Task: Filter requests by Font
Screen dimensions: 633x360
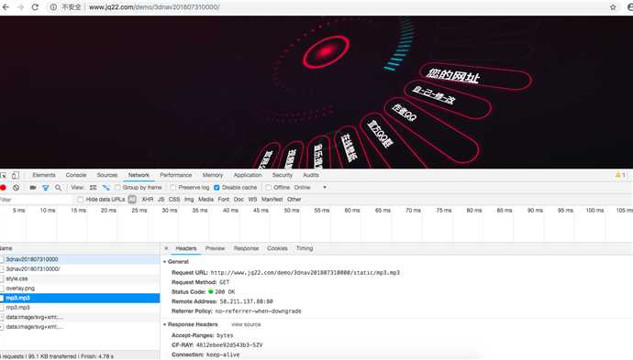Action: pyautogui.click(x=223, y=199)
